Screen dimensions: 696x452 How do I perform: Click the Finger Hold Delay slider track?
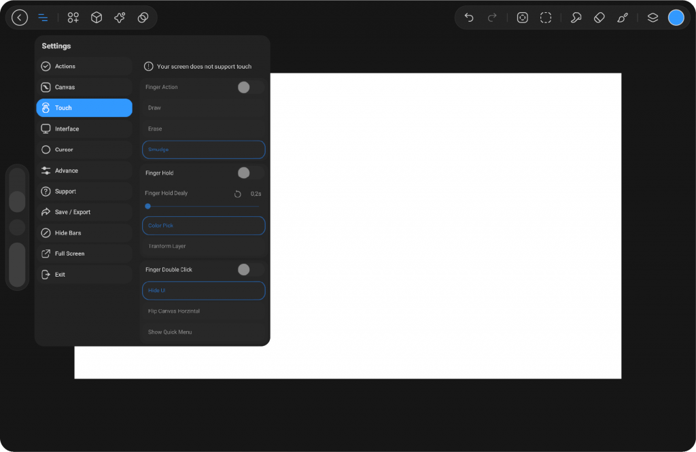(x=203, y=206)
